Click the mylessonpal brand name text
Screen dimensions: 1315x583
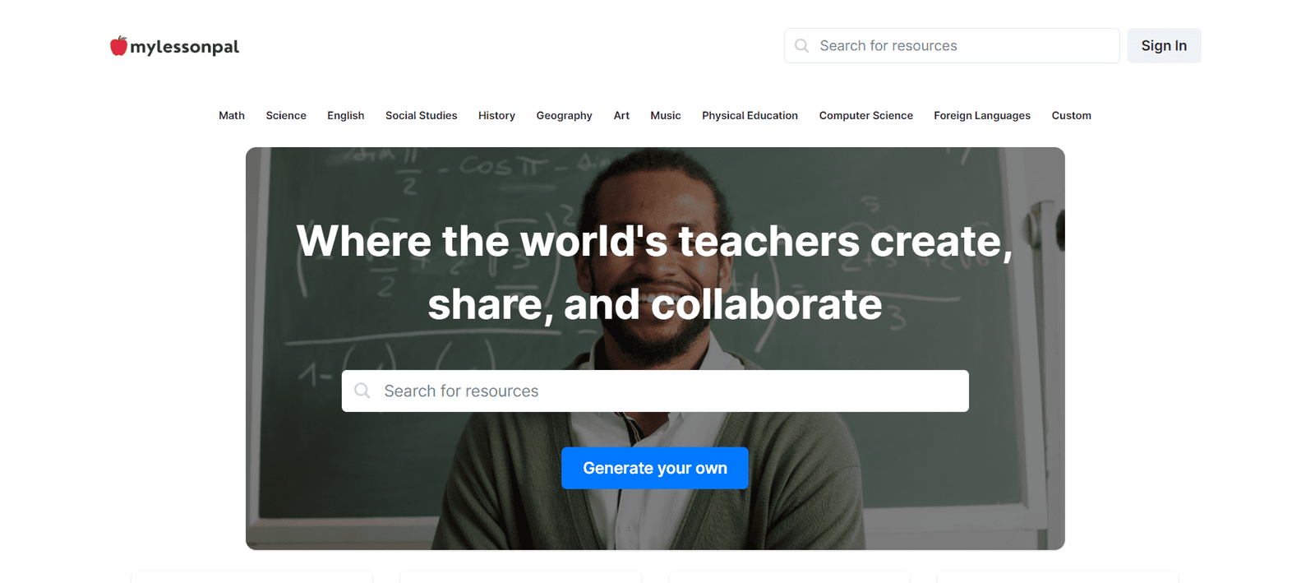tap(185, 47)
